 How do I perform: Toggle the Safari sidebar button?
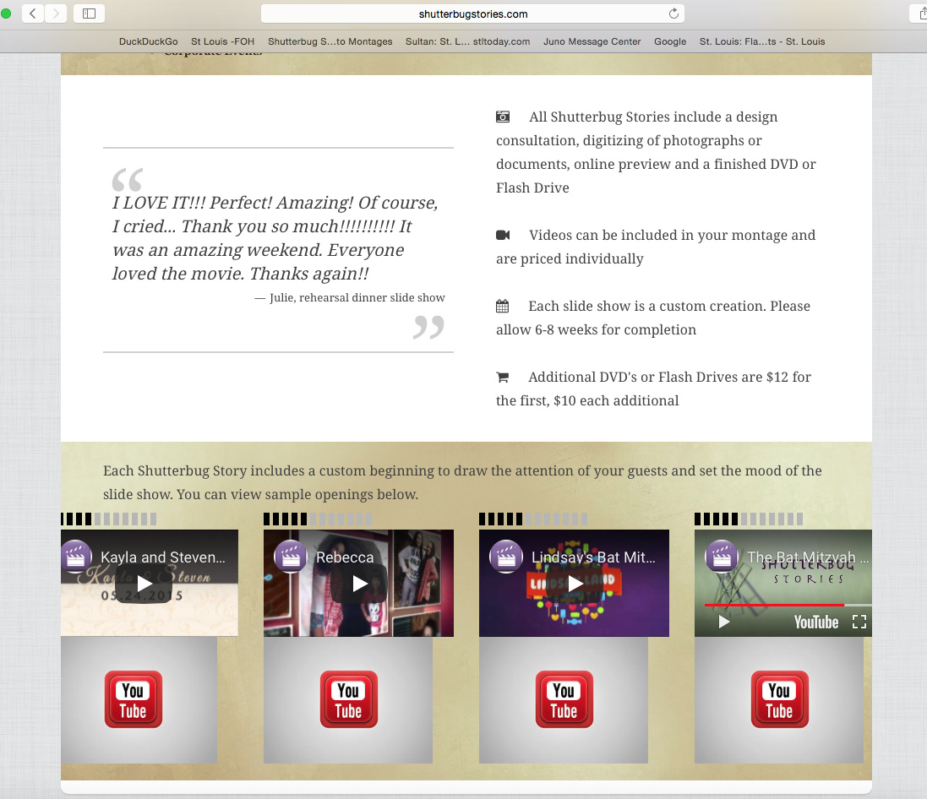[x=90, y=13]
